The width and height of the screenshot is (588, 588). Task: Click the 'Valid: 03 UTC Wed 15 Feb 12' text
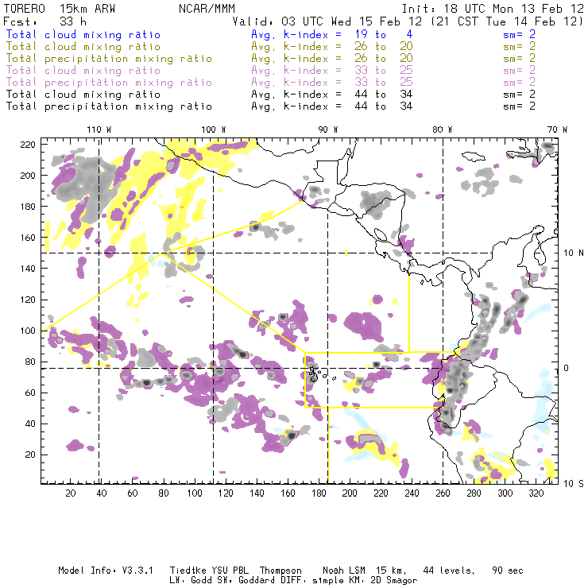pos(327,21)
